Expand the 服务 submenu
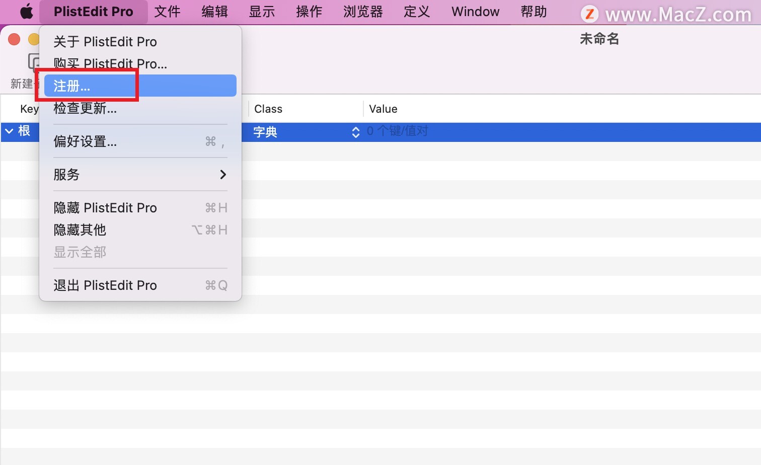The width and height of the screenshot is (761, 465). 140,175
